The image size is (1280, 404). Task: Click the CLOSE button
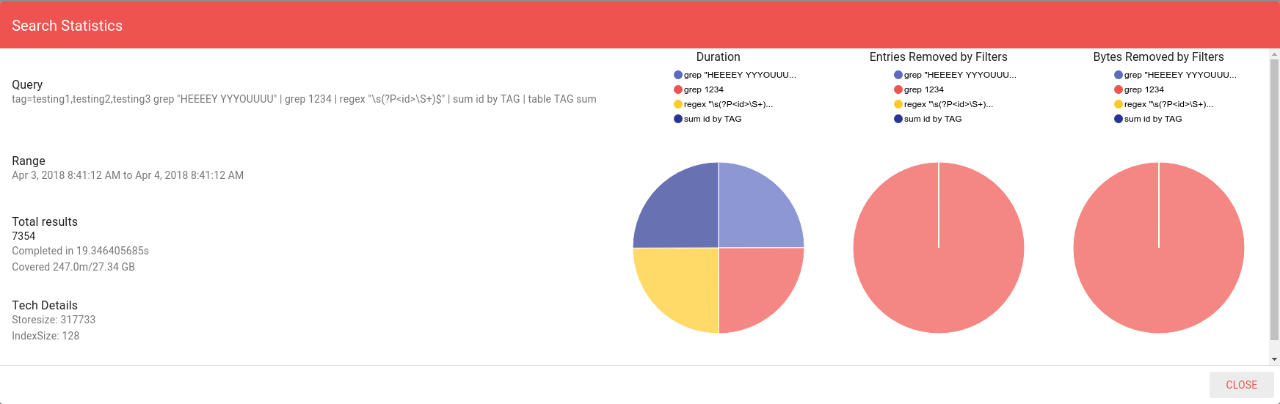coord(1241,385)
